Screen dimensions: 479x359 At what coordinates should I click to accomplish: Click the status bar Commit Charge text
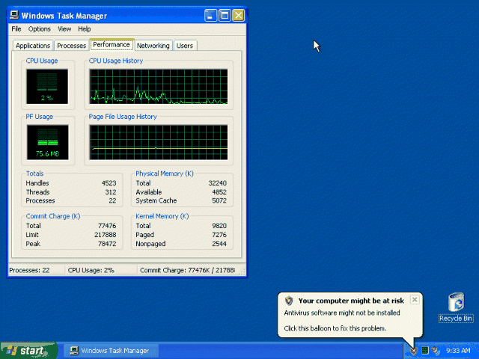188,270
